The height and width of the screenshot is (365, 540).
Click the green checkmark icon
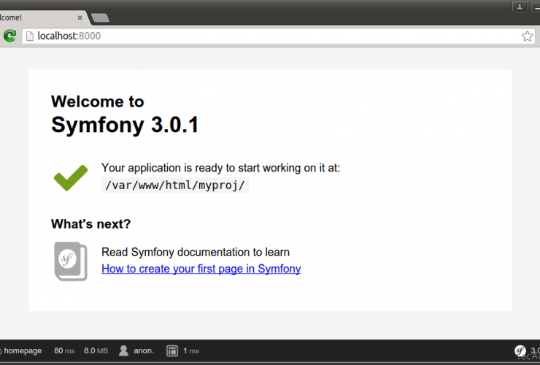(x=70, y=178)
